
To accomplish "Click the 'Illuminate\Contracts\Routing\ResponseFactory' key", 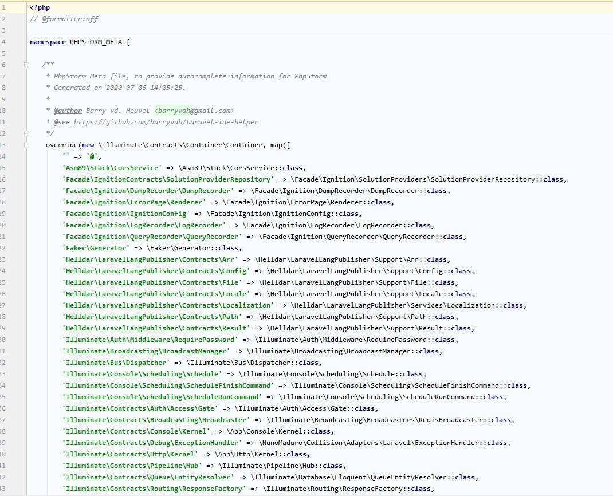I will click(x=154, y=489).
